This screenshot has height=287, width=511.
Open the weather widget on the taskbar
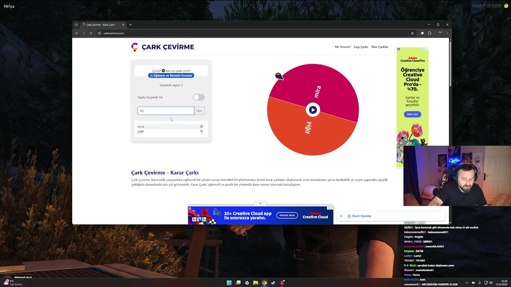tap(13, 283)
